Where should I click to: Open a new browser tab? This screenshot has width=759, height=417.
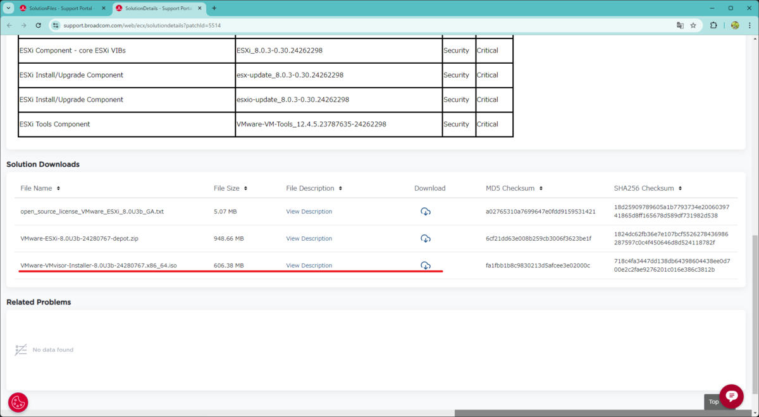(x=214, y=8)
